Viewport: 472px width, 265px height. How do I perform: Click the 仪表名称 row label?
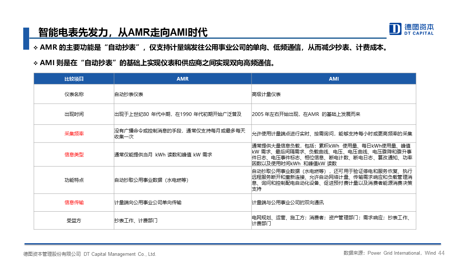(74, 94)
